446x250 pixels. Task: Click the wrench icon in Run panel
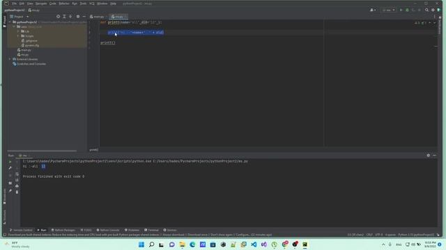10,168
